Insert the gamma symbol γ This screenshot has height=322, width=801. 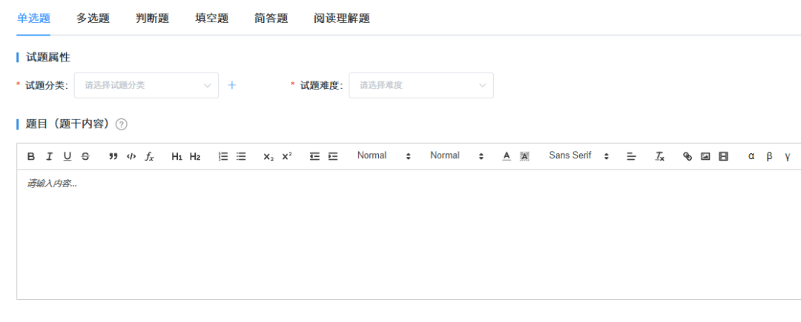click(787, 156)
